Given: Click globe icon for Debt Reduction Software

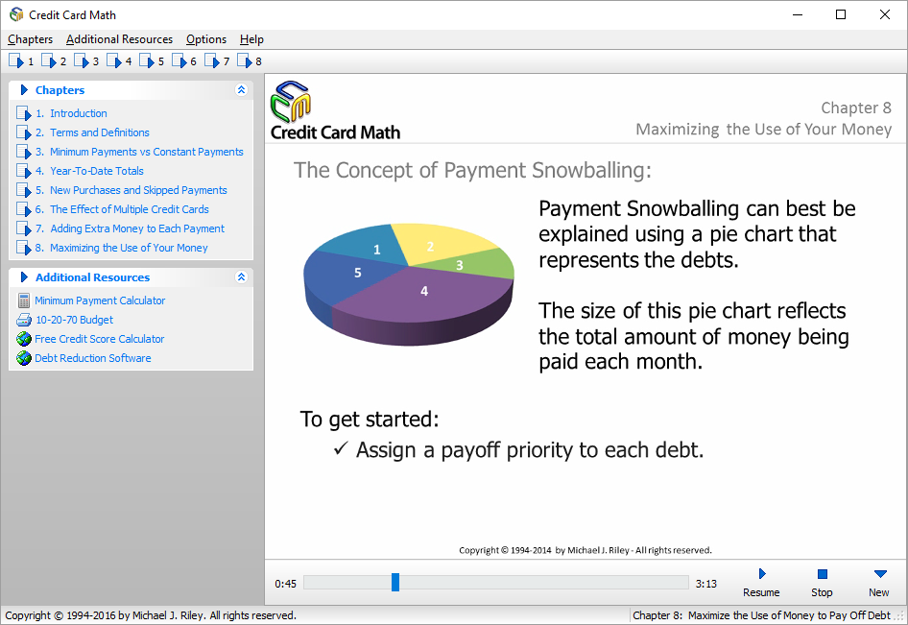Looking at the screenshot, I should point(24,358).
